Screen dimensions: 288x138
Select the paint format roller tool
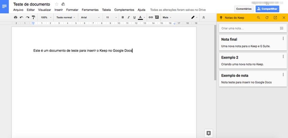click(33, 18)
